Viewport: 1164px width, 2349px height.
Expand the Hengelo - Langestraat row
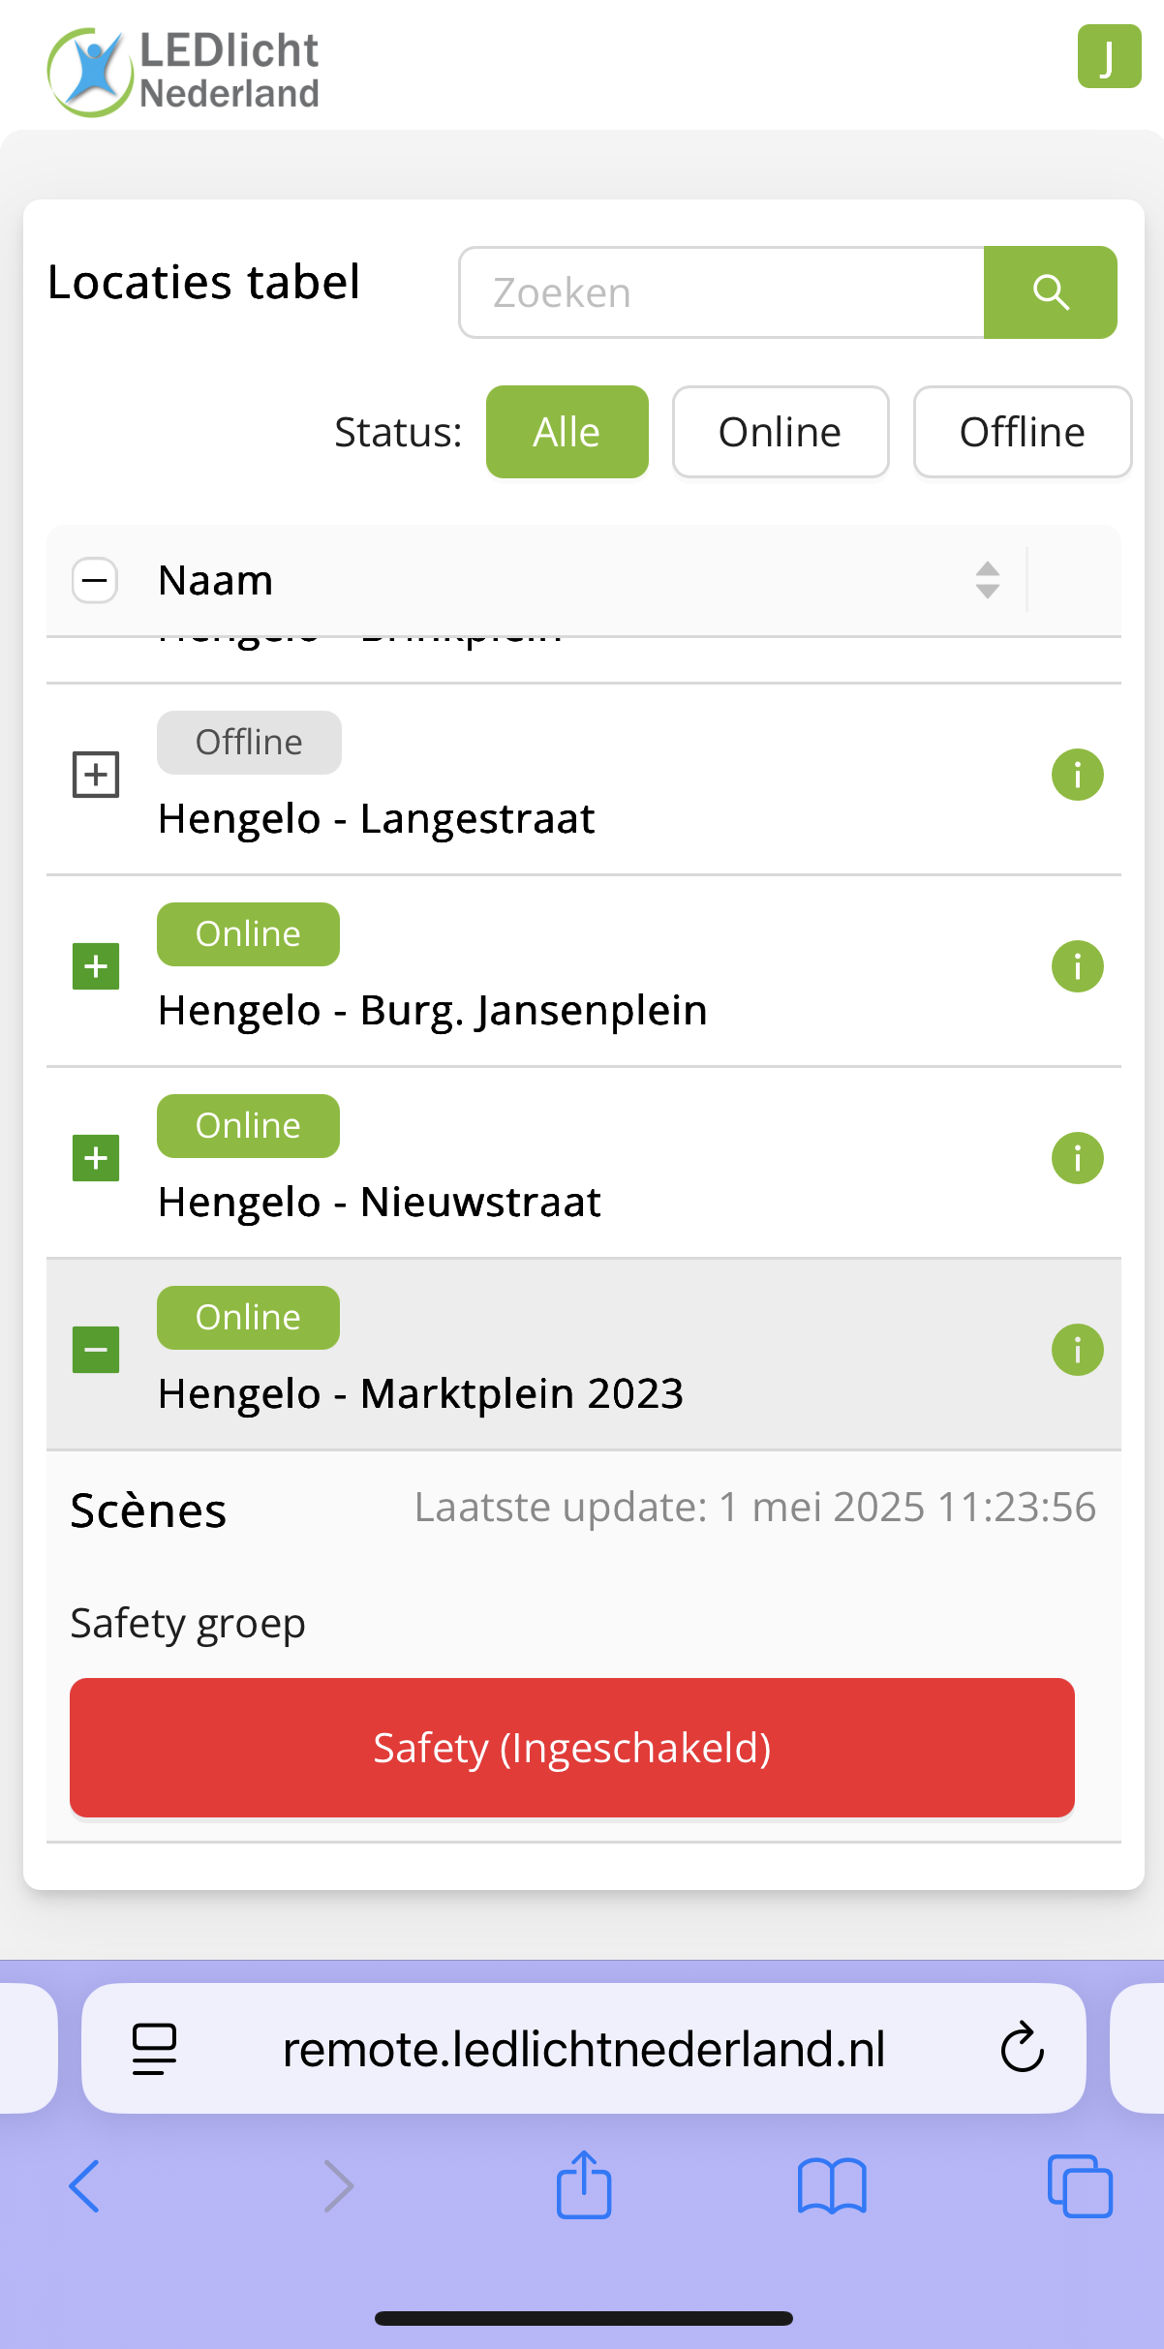[x=96, y=775]
